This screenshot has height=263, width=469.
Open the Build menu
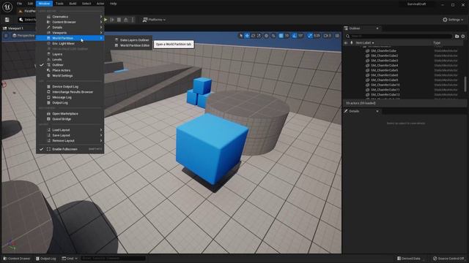pyautogui.click(x=73, y=4)
